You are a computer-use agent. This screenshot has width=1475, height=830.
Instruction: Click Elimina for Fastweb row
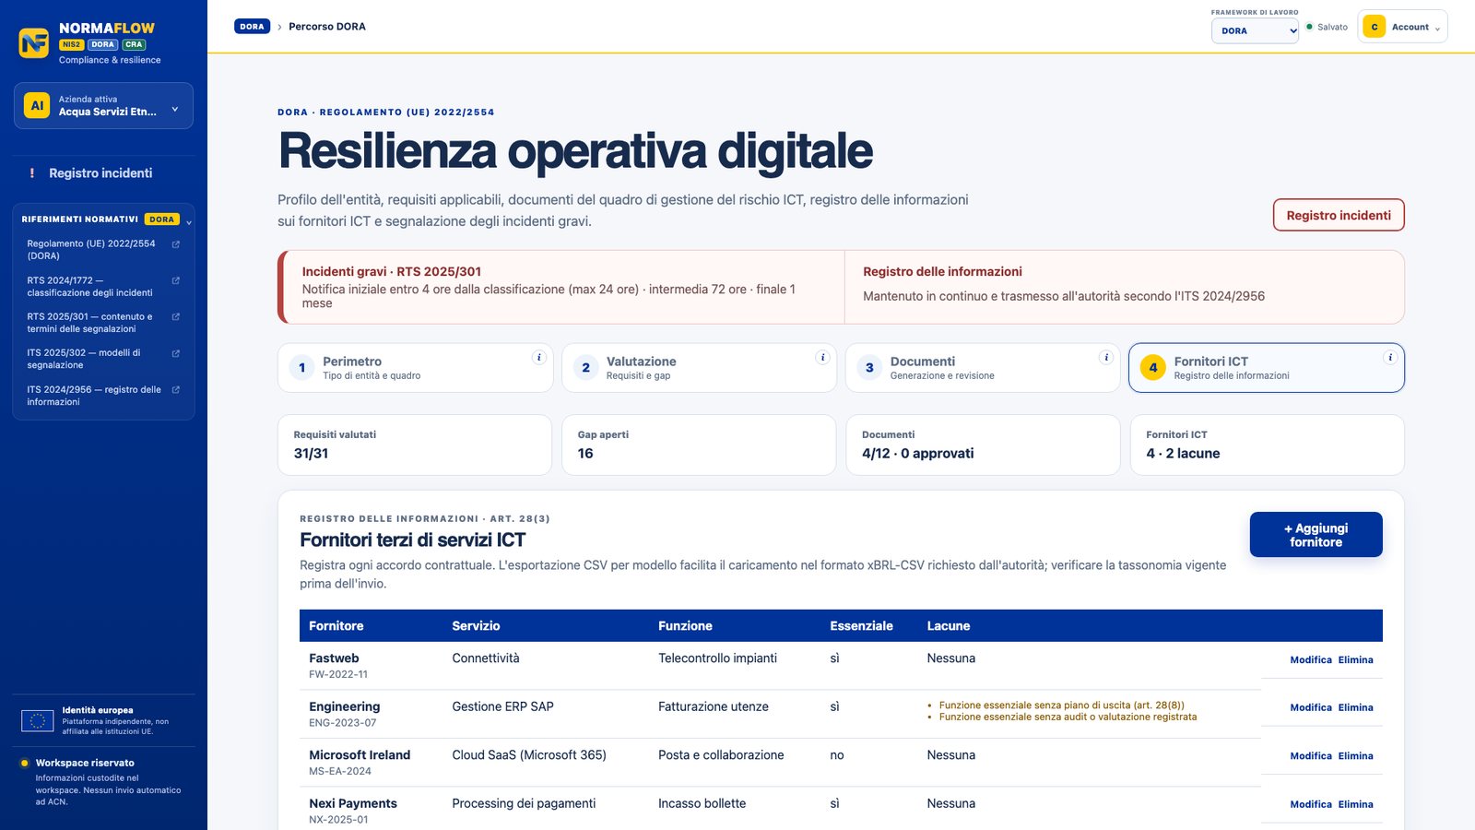click(x=1356, y=659)
